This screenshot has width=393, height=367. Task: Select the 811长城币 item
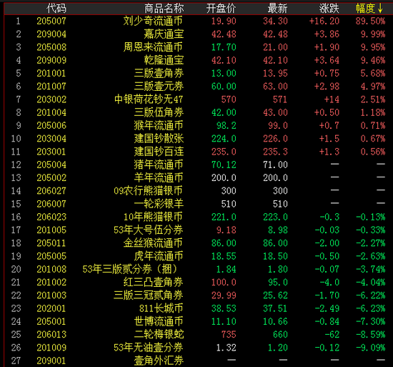point(161,308)
